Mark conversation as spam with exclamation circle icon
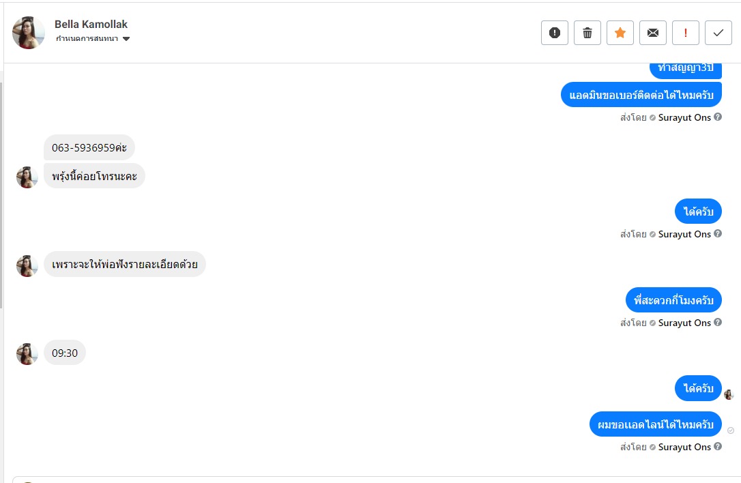 (555, 33)
